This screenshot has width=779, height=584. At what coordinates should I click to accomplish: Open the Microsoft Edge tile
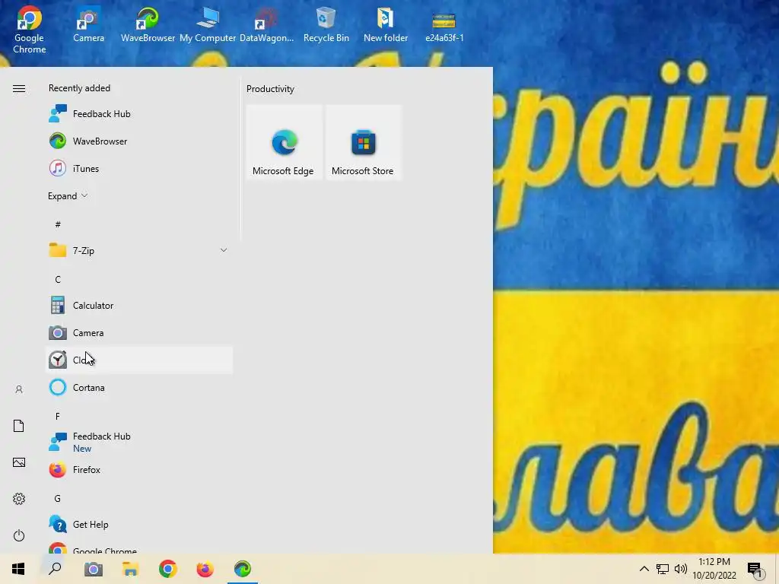pyautogui.click(x=284, y=142)
